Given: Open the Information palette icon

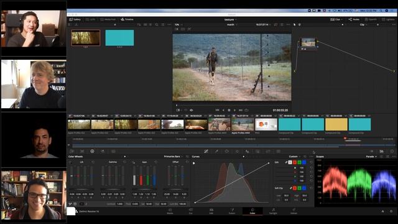Looking at the screenshot, I should (392, 151).
